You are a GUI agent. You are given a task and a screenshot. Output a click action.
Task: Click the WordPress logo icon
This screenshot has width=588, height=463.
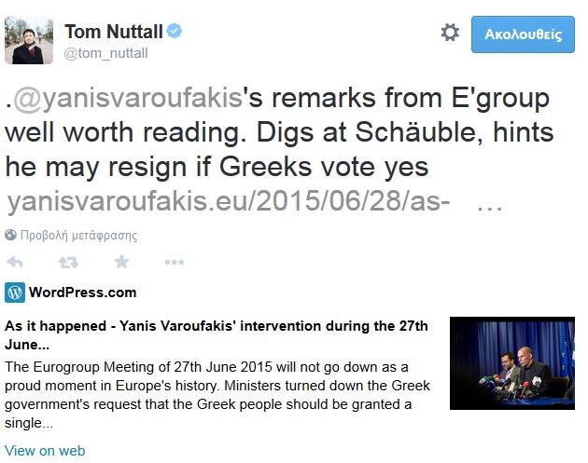click(x=14, y=293)
